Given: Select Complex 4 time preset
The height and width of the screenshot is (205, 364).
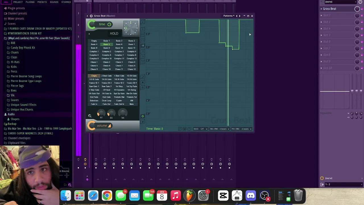Looking at the screenshot, I should point(131,52).
